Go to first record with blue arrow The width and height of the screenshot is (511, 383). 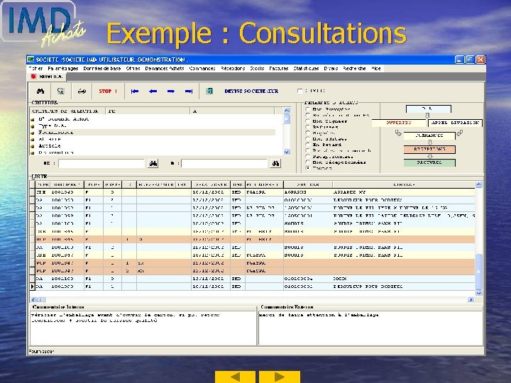pos(135,91)
